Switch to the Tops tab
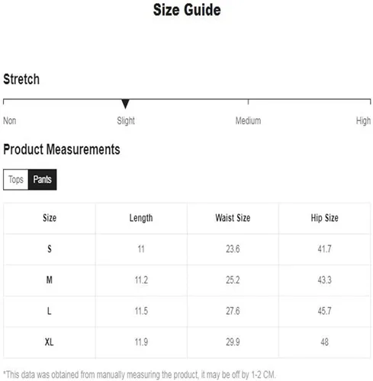This screenshot has height=381, width=373. click(x=15, y=180)
